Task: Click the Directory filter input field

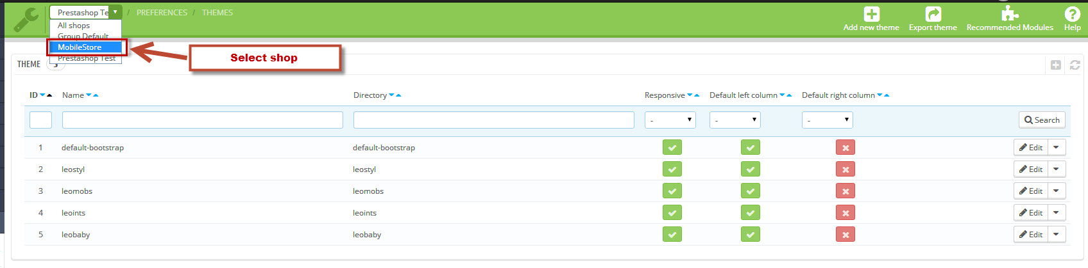Action: (x=493, y=120)
